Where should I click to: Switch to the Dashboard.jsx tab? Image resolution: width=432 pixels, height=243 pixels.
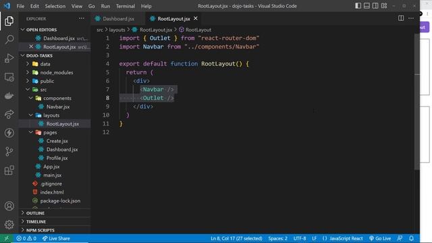pos(119,18)
